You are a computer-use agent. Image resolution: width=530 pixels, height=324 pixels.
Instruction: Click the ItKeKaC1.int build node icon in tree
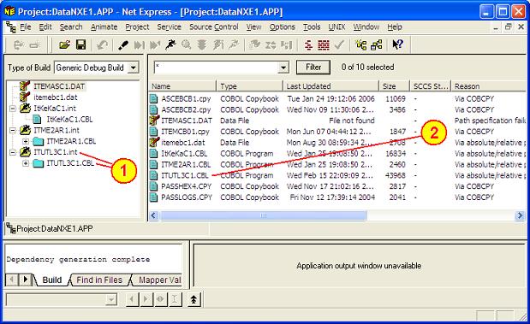(x=26, y=109)
